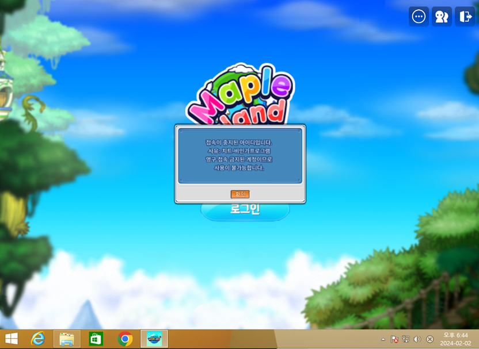
Task: Open the Windows Start button
Action: coord(11,339)
